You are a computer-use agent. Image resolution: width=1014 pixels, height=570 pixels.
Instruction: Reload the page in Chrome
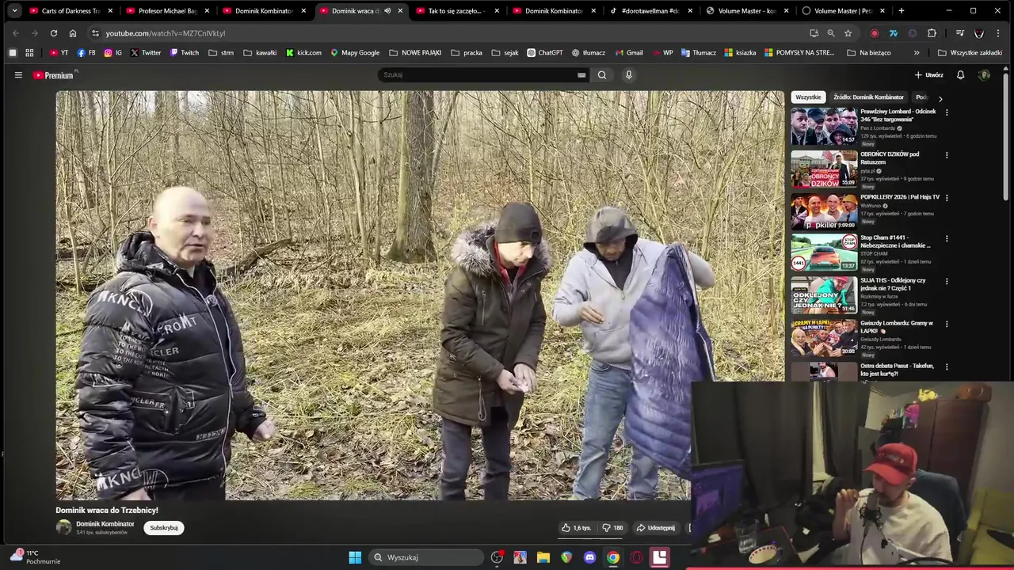54,33
